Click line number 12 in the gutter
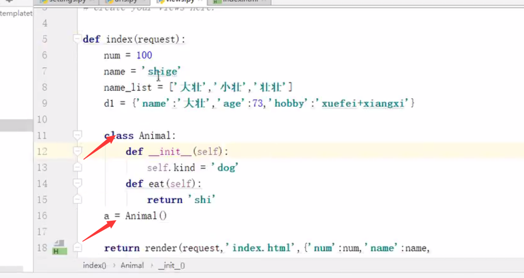Viewport: 524px width, 278px height. point(42,151)
